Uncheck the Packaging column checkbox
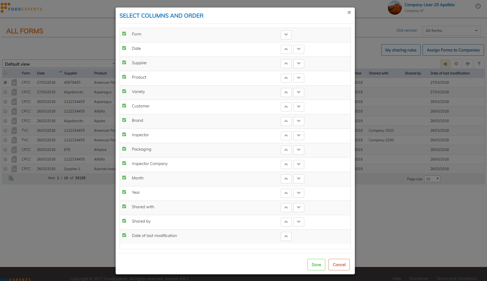This screenshot has width=487, height=281. click(x=124, y=149)
